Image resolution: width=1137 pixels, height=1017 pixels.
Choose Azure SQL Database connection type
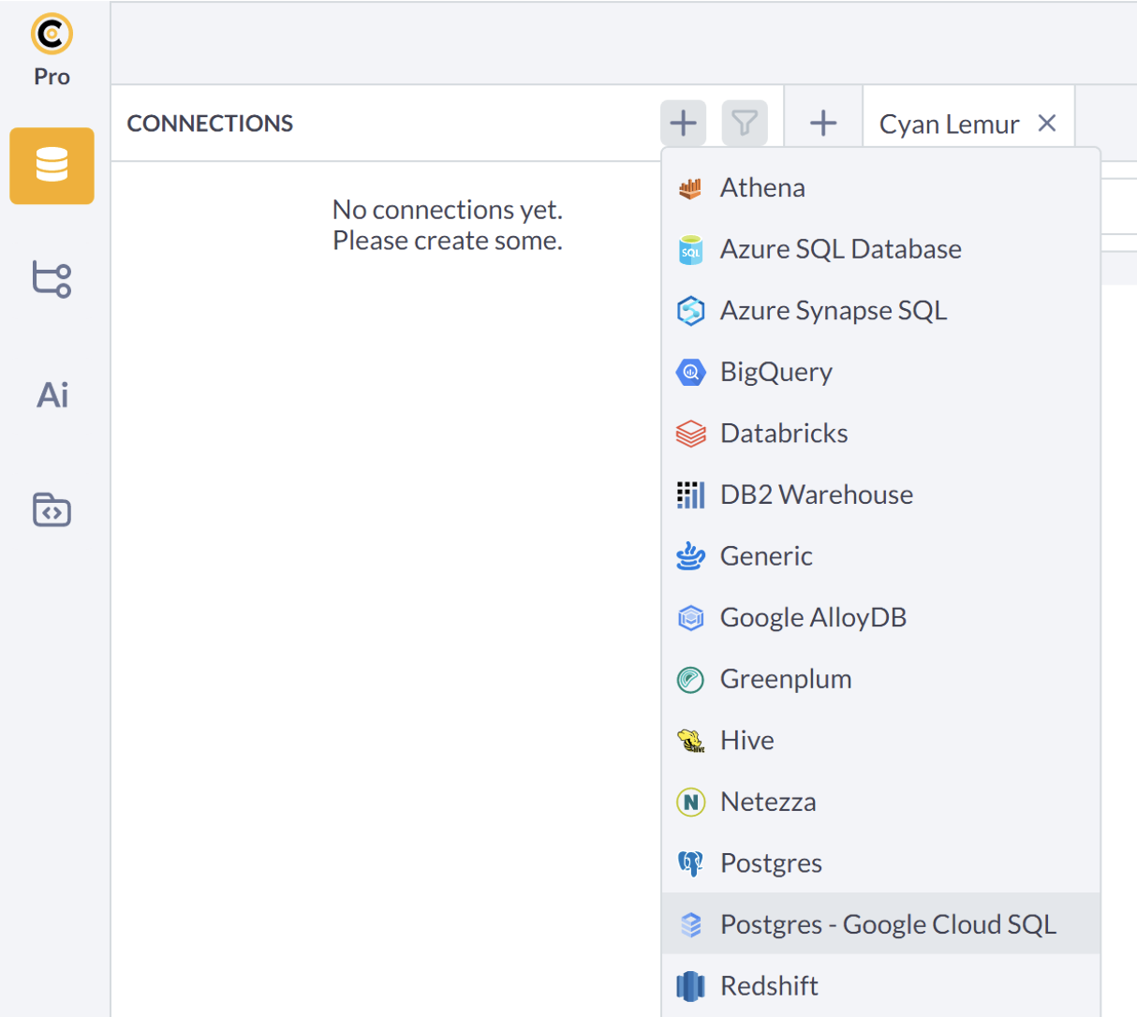[840, 249]
